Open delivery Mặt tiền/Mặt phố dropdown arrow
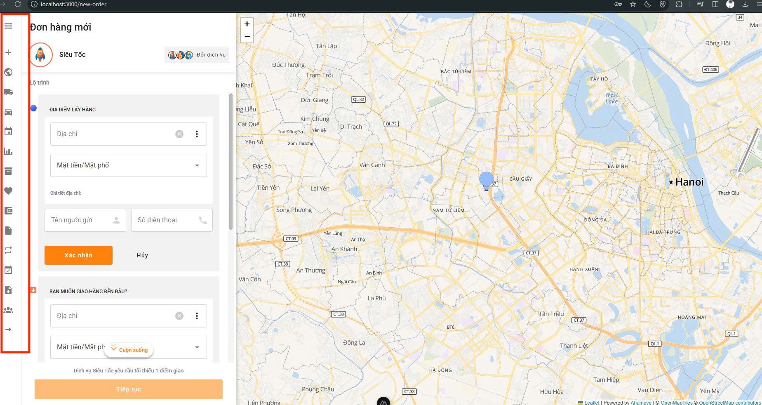Screen dimensions: 762x405 [x=197, y=347]
